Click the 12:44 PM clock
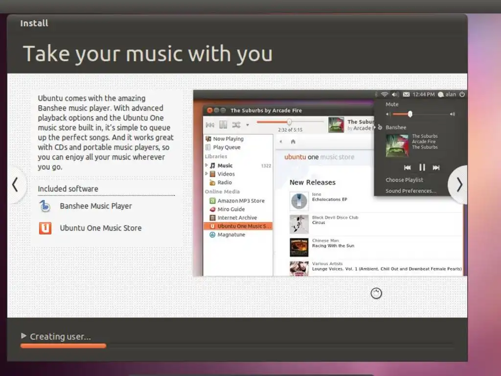The image size is (501, 376). click(423, 94)
